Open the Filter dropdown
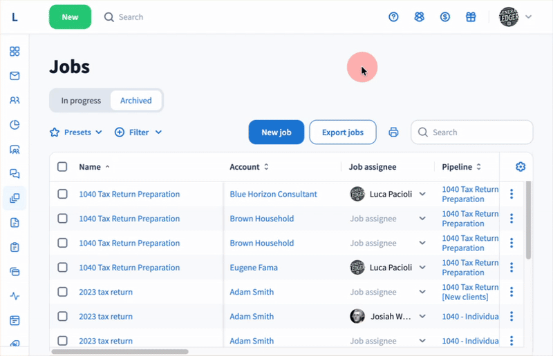The width and height of the screenshot is (553, 356). tap(138, 132)
